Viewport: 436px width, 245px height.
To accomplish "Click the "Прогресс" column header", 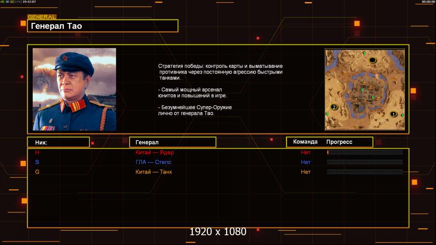I will coord(339,142).
